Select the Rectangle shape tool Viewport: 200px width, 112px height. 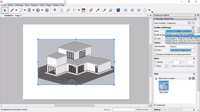[x=29, y=10]
